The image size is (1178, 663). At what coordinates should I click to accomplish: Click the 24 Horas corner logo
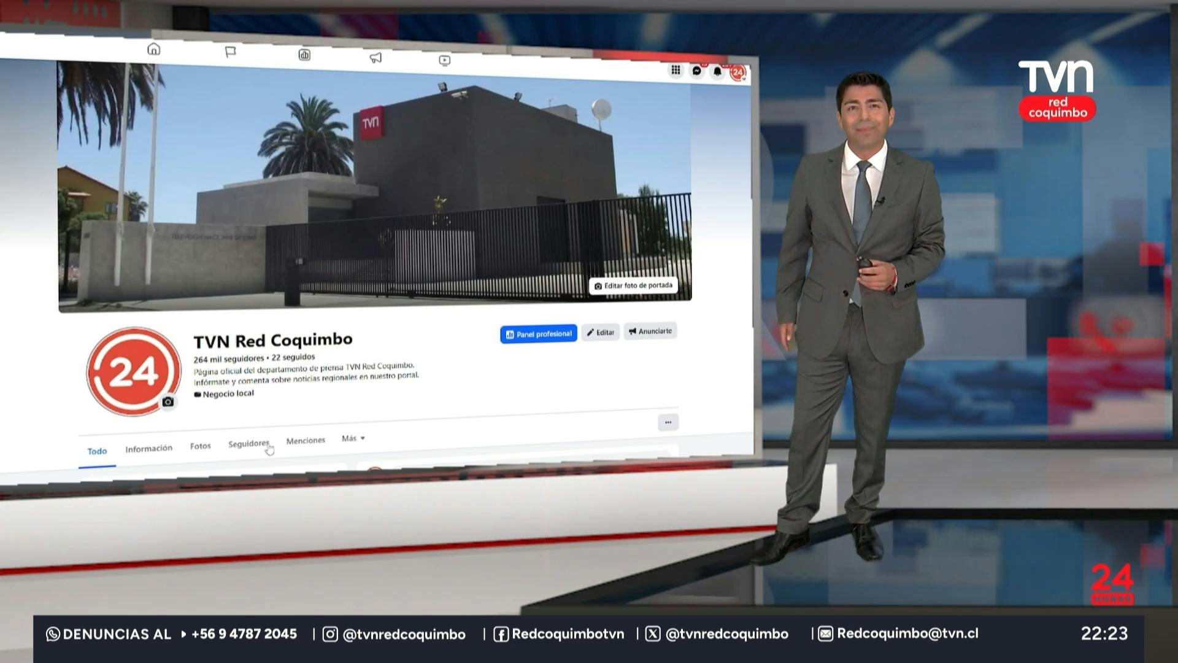click(1112, 584)
